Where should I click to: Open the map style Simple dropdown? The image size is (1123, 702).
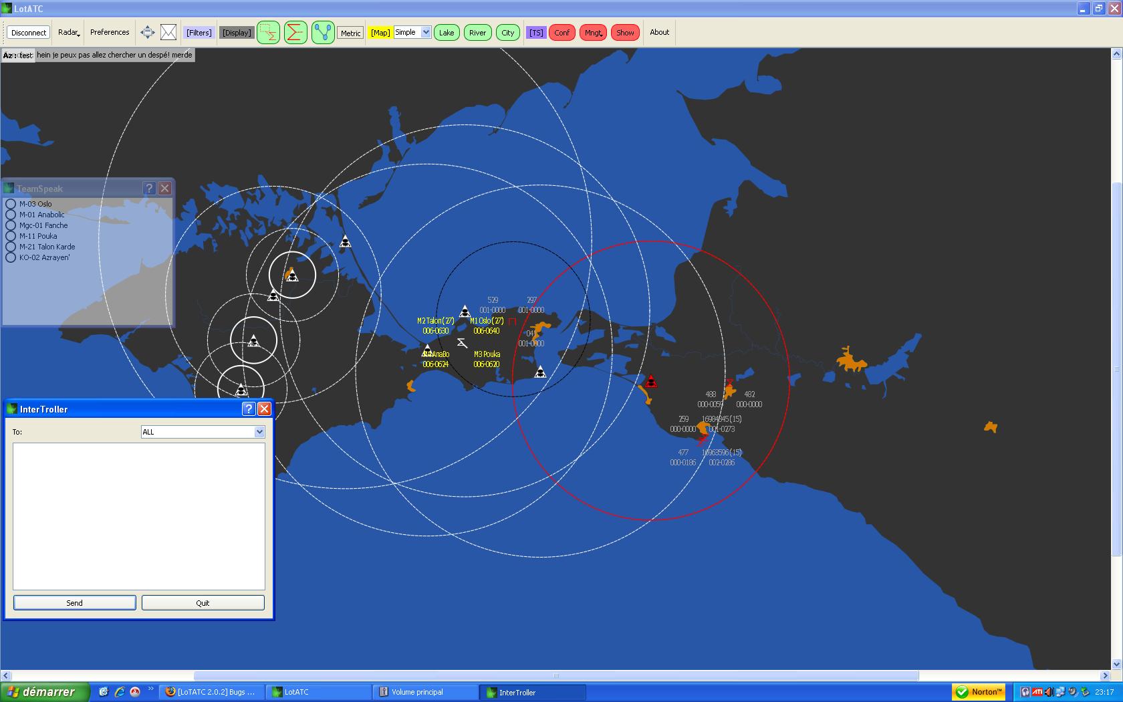(x=412, y=32)
